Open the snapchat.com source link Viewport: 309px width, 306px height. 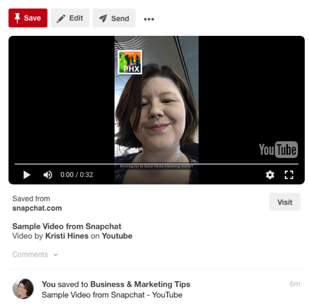pyautogui.click(x=37, y=208)
